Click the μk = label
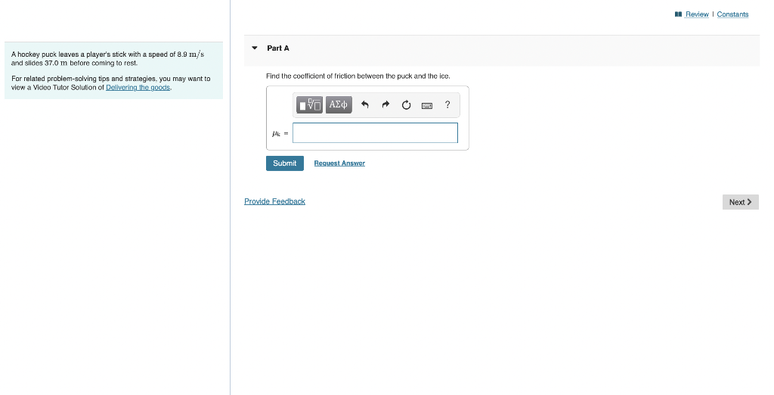This screenshot has width=774, height=395. tap(280, 133)
